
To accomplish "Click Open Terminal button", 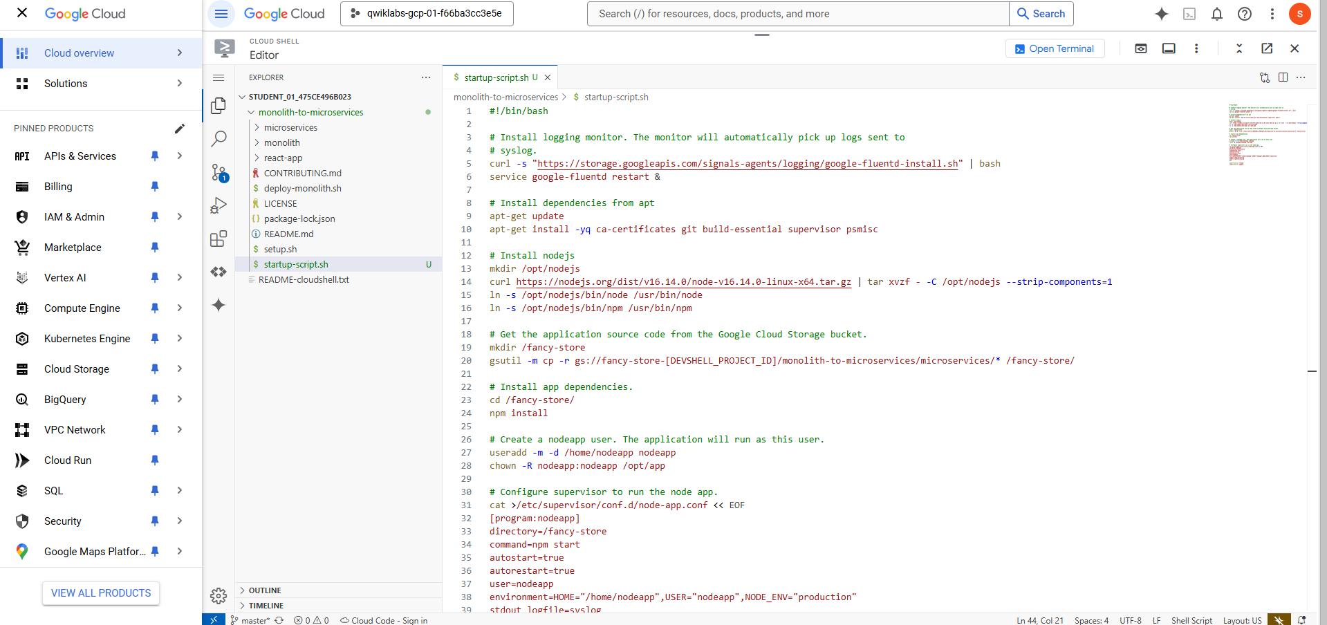I will (x=1055, y=48).
